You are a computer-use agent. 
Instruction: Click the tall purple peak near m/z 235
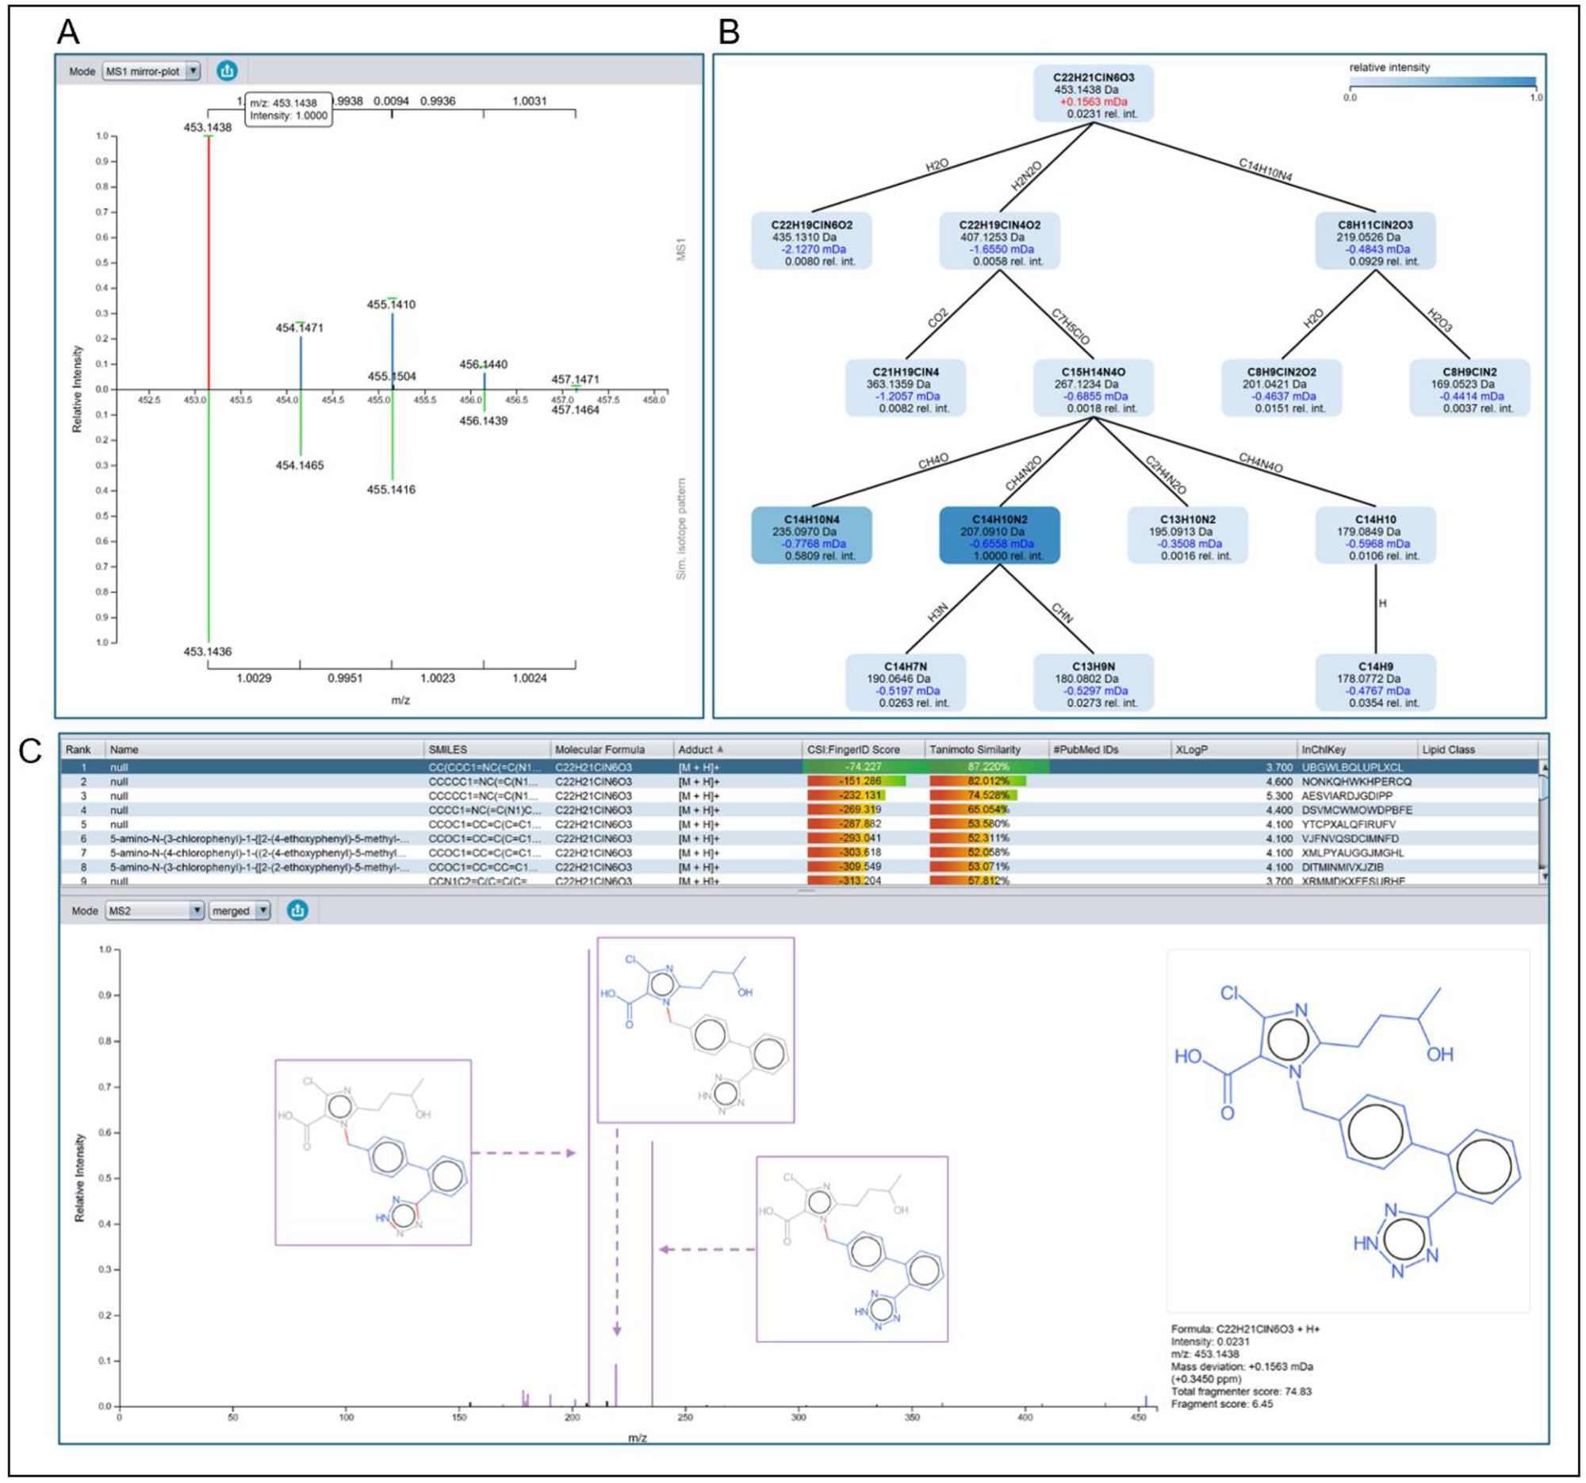(x=653, y=1274)
